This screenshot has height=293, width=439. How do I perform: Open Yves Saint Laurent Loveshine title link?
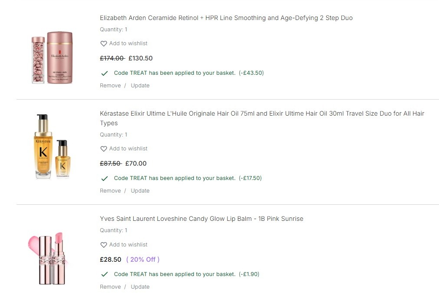click(201, 219)
